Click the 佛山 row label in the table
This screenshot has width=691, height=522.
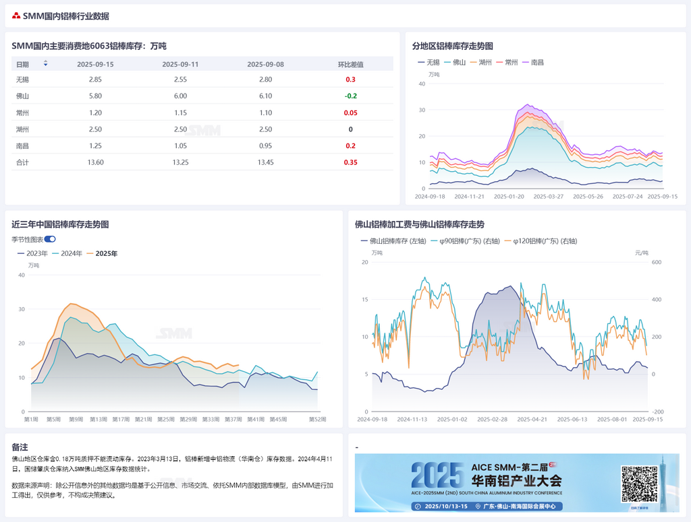click(22, 96)
